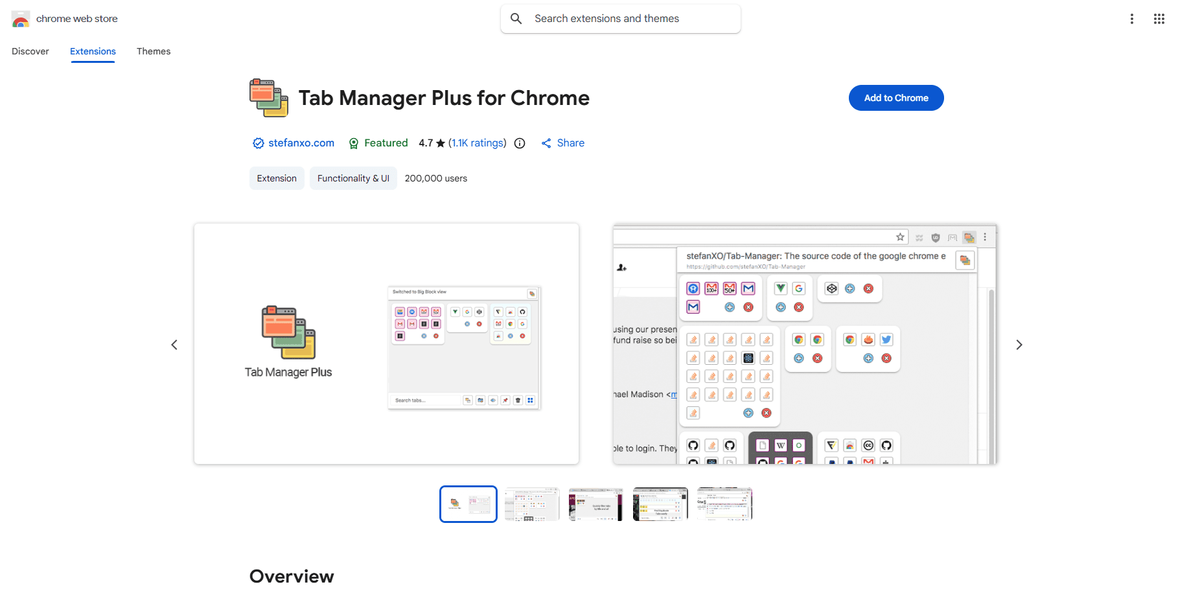The image size is (1178, 602).
Task: Select the first screenshot thumbnail
Action: [x=468, y=504]
